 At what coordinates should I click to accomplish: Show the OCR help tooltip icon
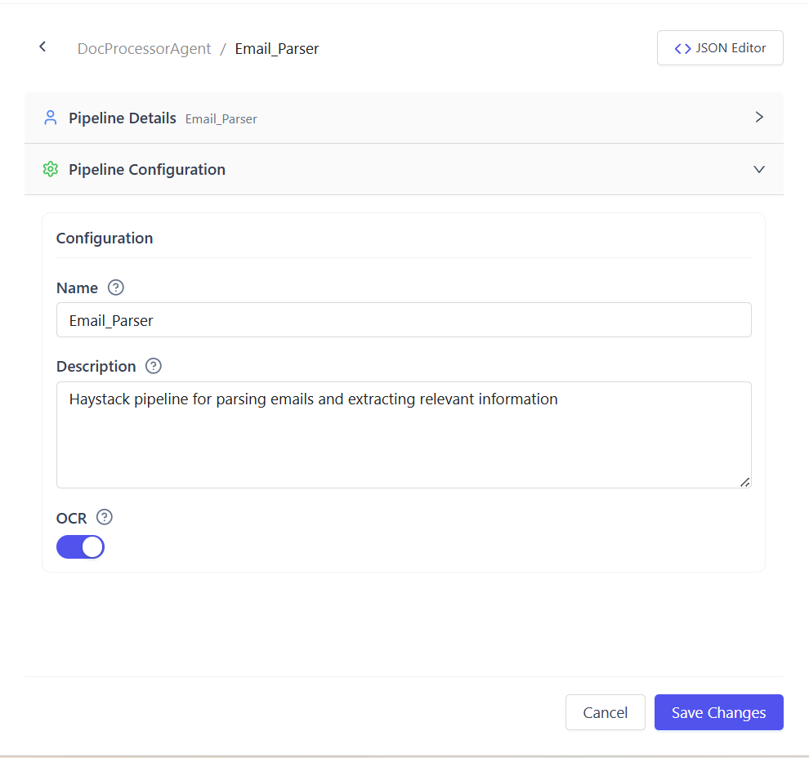pyautogui.click(x=105, y=517)
